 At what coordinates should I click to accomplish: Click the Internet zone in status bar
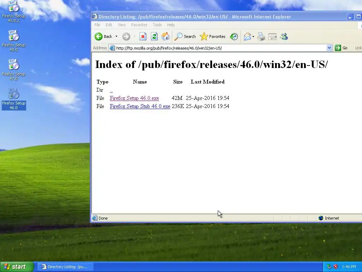click(x=329, y=218)
